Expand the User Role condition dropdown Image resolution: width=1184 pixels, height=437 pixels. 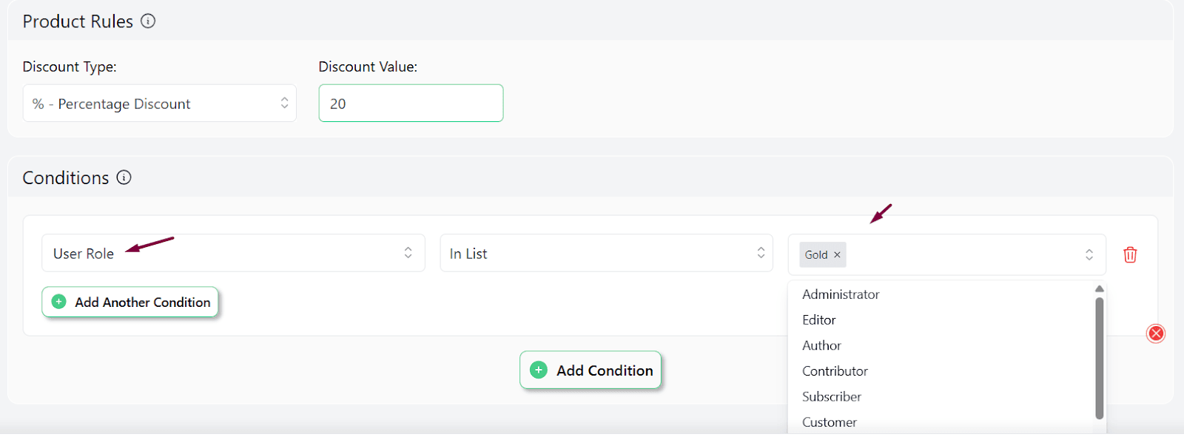233,254
